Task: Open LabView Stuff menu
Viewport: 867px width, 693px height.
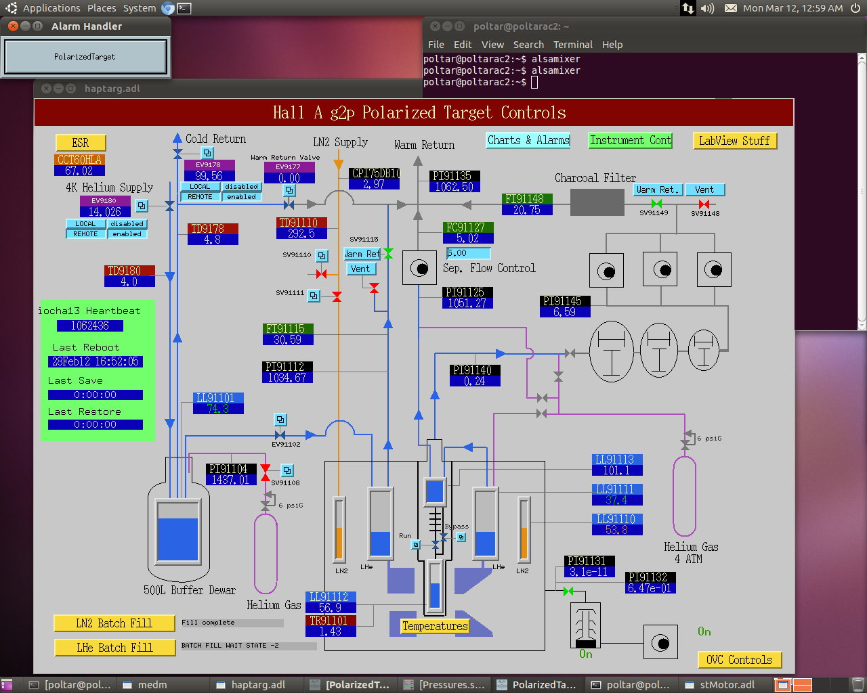Action: point(734,141)
